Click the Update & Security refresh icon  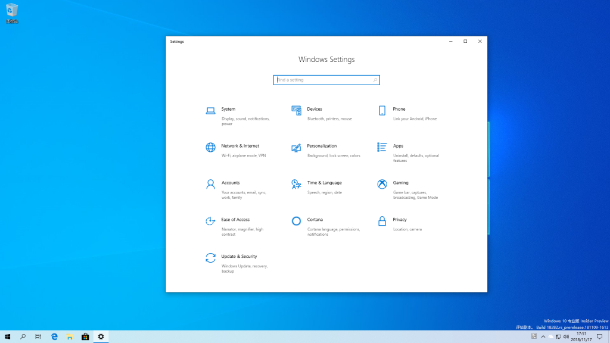210,258
